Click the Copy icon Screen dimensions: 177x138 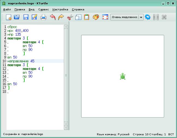(78, 17)
